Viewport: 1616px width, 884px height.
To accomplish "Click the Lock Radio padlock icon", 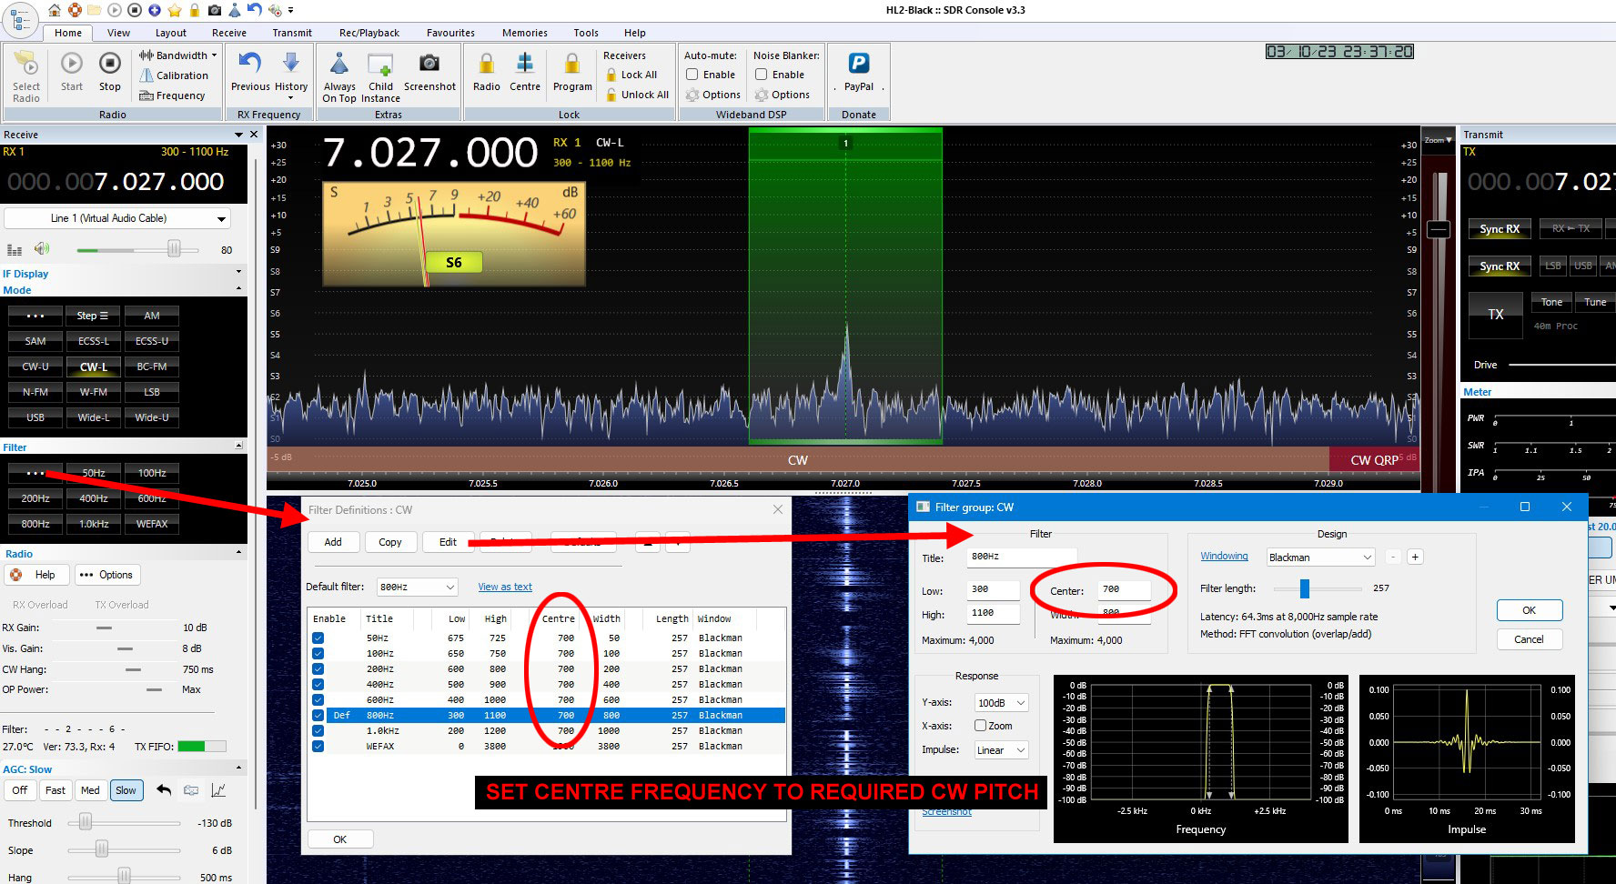I will [486, 65].
